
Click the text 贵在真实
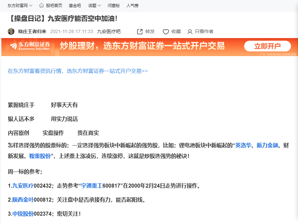pyautogui.click(x=88, y=133)
